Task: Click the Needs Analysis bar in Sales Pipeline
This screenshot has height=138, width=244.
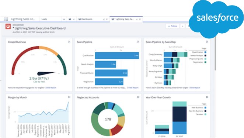Action: point(105,64)
